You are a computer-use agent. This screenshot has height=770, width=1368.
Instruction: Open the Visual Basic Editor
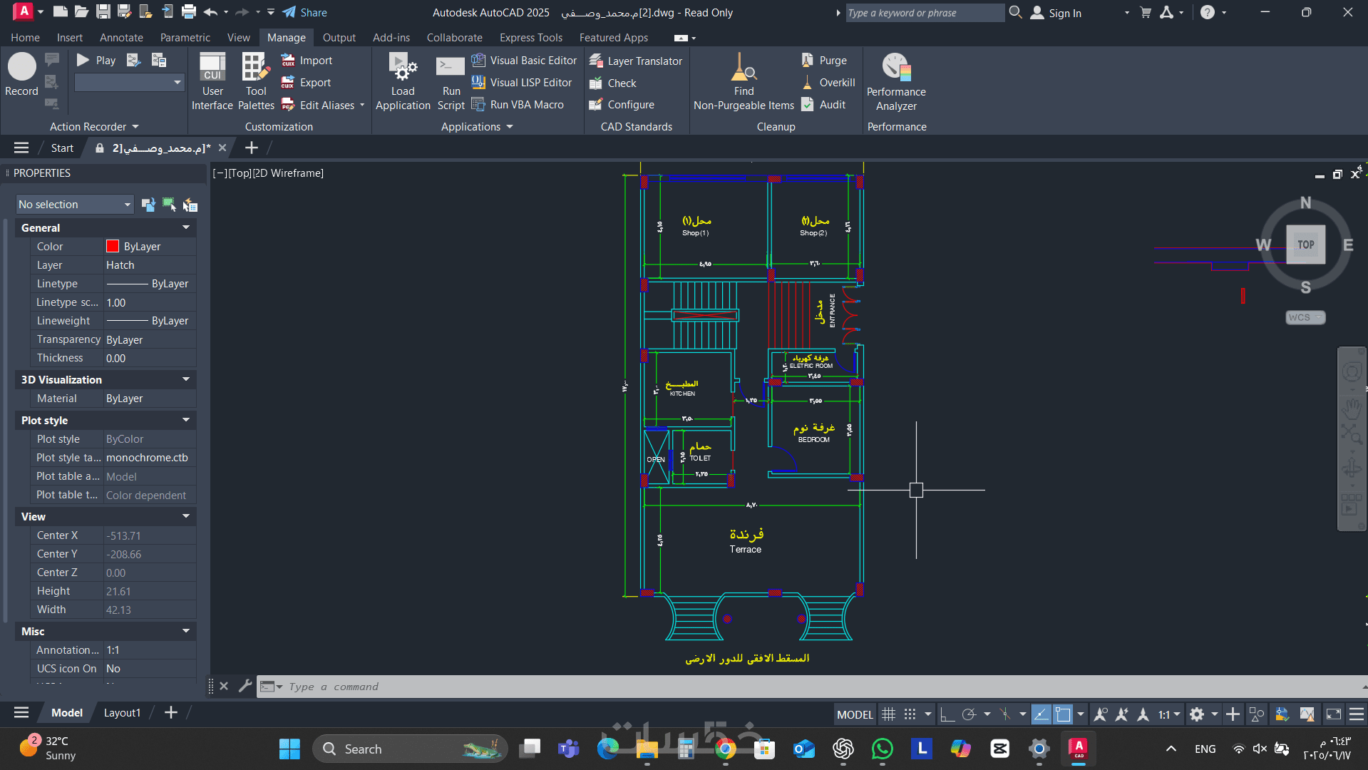(524, 61)
